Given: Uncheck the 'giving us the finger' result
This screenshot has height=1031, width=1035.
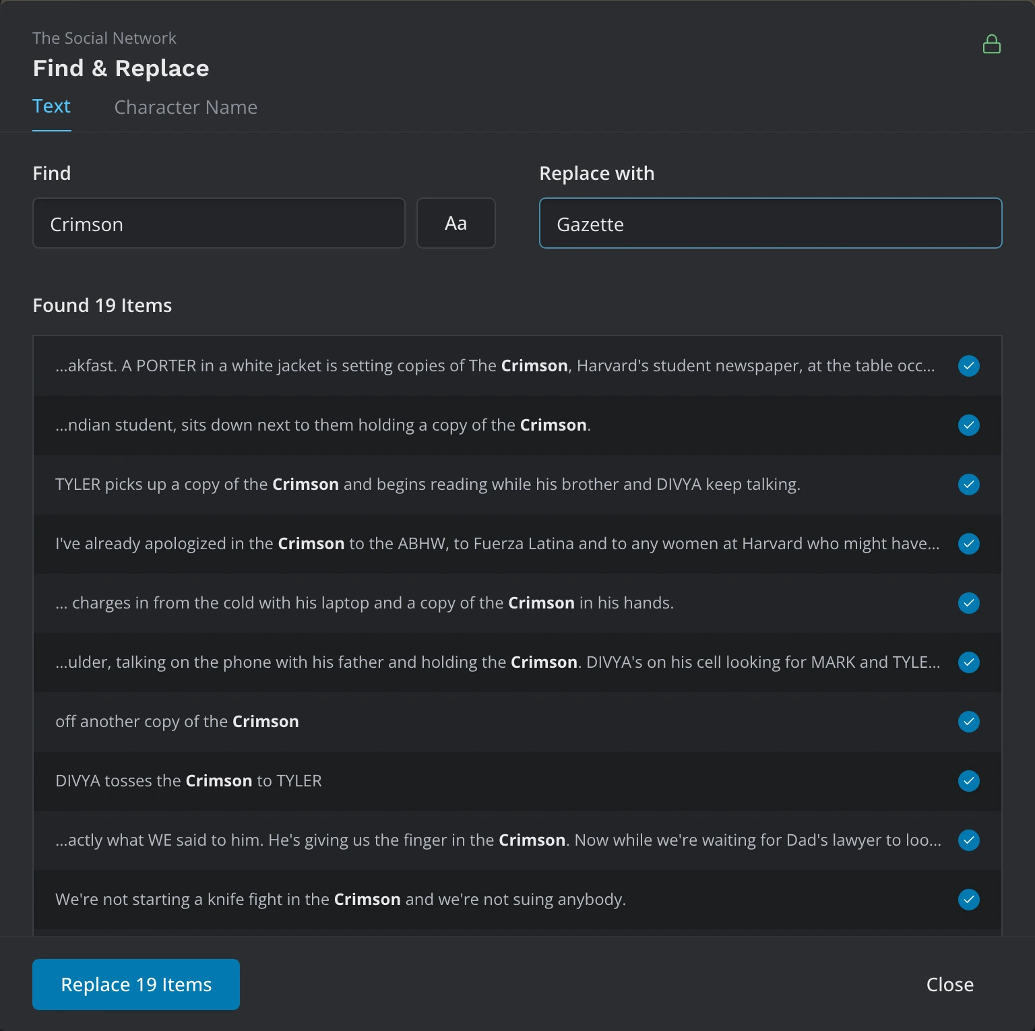Looking at the screenshot, I should pyautogui.click(x=969, y=840).
